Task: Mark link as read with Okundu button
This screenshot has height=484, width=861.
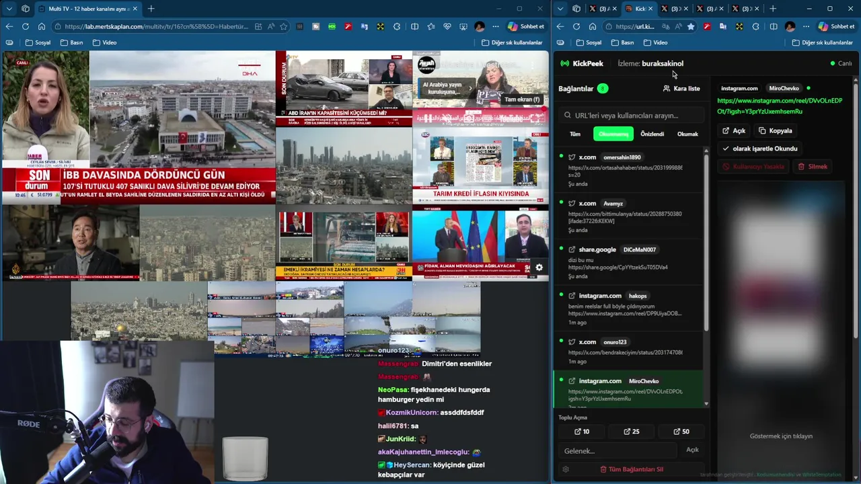Action: click(x=759, y=149)
